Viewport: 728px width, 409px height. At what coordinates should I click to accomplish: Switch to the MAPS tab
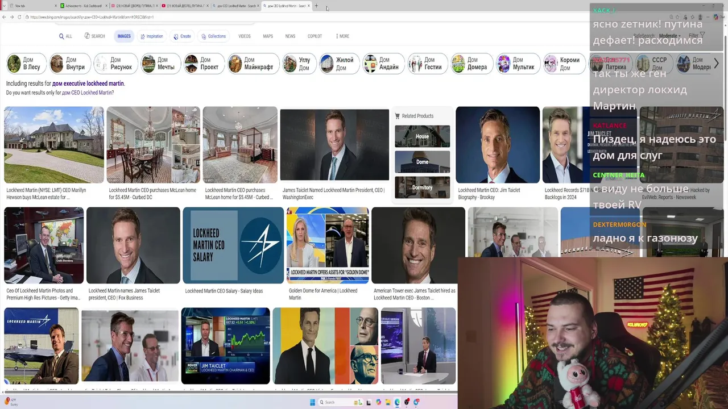point(268,36)
